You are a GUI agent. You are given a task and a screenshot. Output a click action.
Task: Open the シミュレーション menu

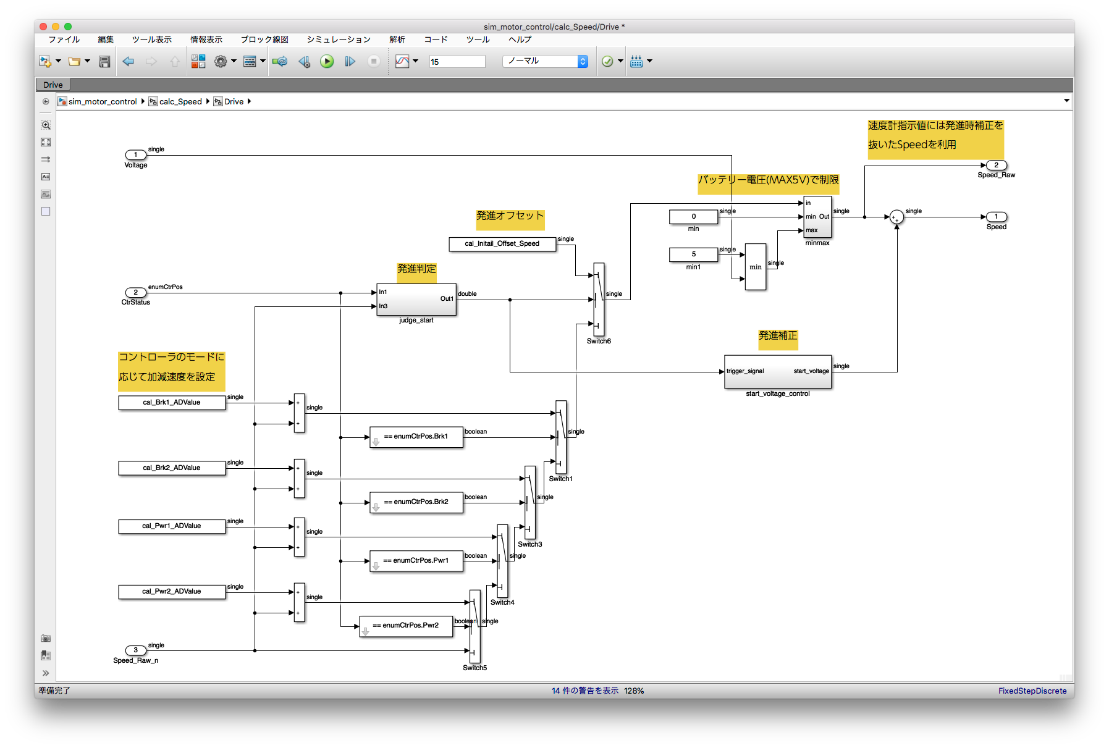click(x=339, y=40)
